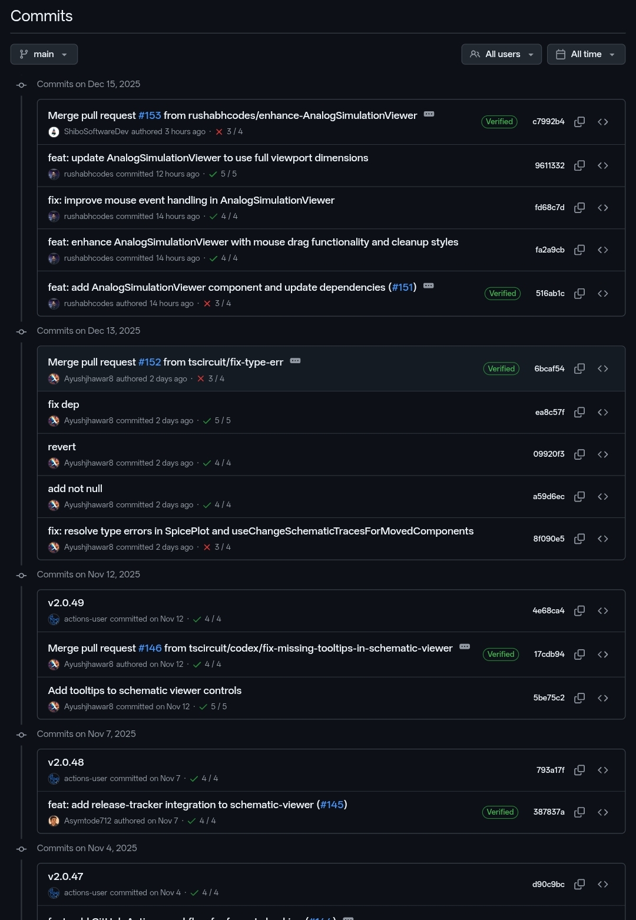
Task: Browse repository at commit 6bcaf54
Action: click(x=602, y=368)
